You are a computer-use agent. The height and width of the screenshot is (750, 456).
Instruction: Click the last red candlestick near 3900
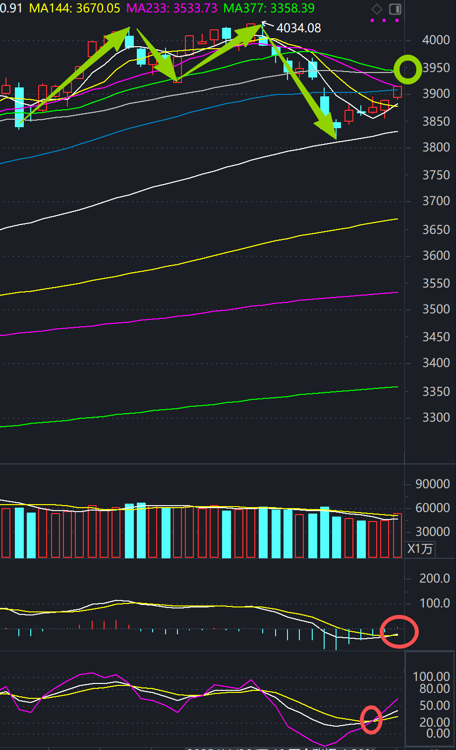click(x=398, y=92)
